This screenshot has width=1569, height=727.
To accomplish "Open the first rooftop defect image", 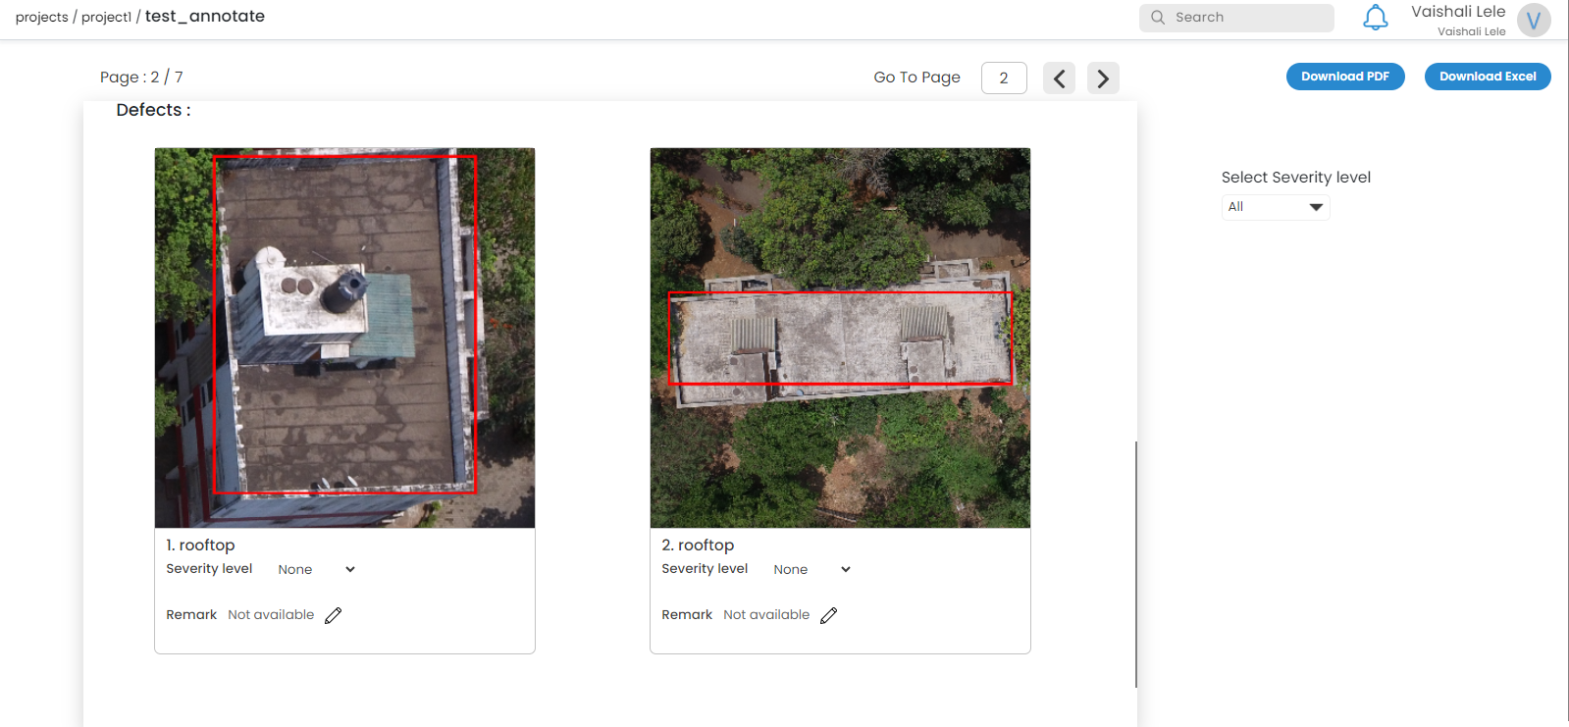I will click(x=344, y=338).
